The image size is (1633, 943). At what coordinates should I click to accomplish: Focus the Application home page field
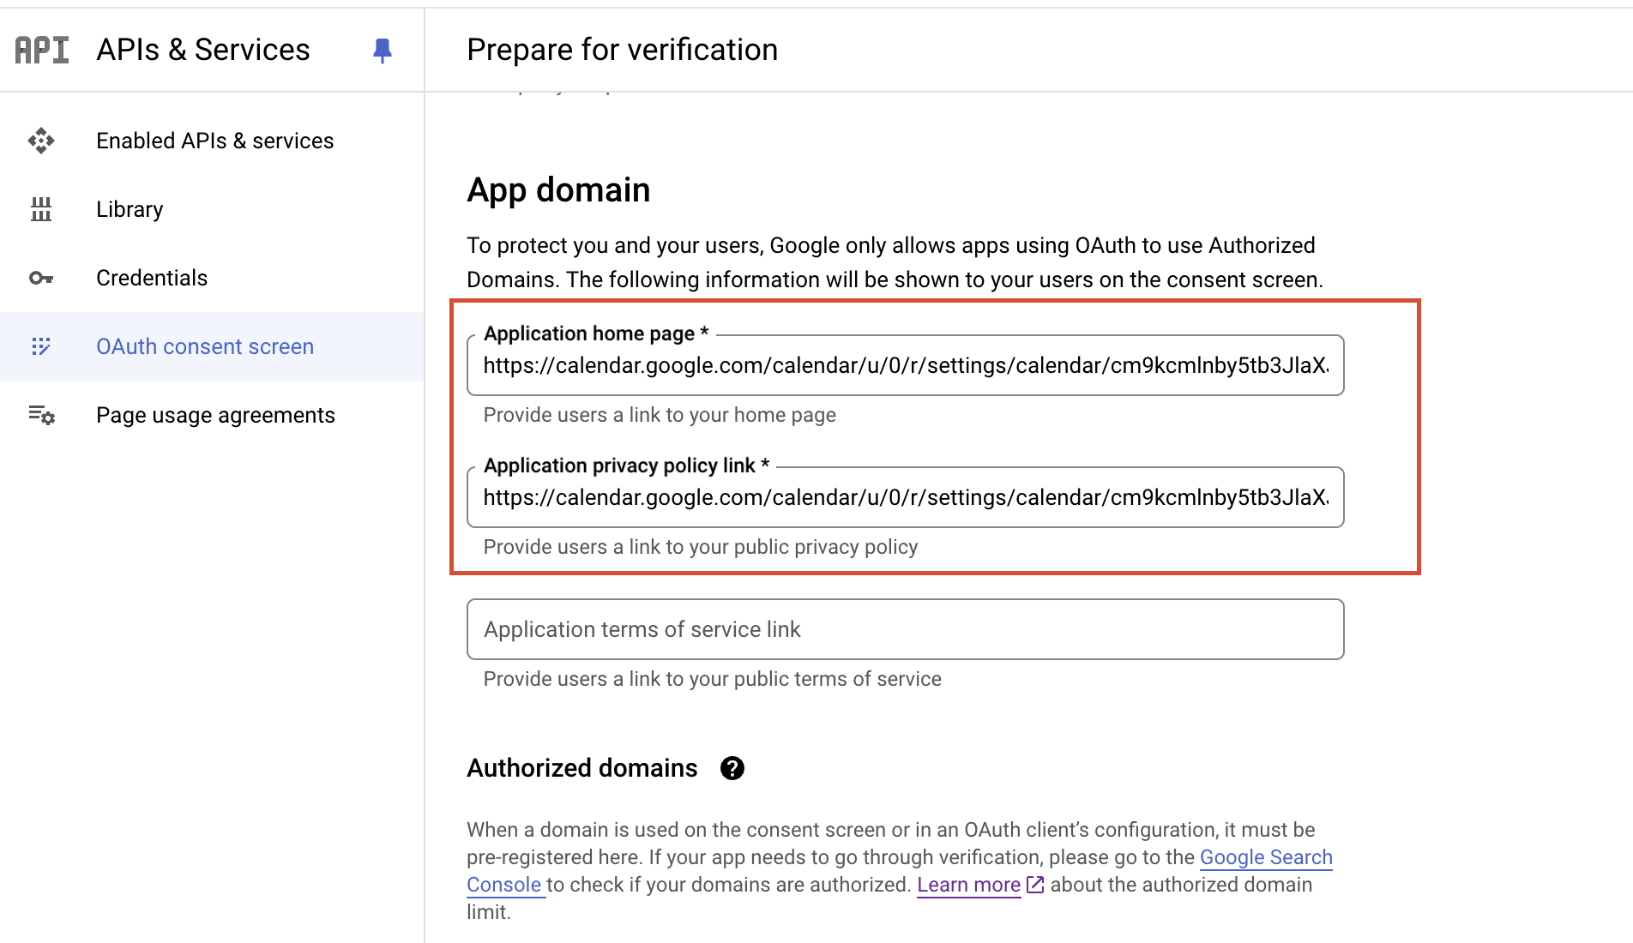[x=906, y=365]
